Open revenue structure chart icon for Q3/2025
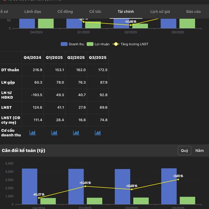Image resolution: width=209 pixels, height=209 pixels. 98,133
